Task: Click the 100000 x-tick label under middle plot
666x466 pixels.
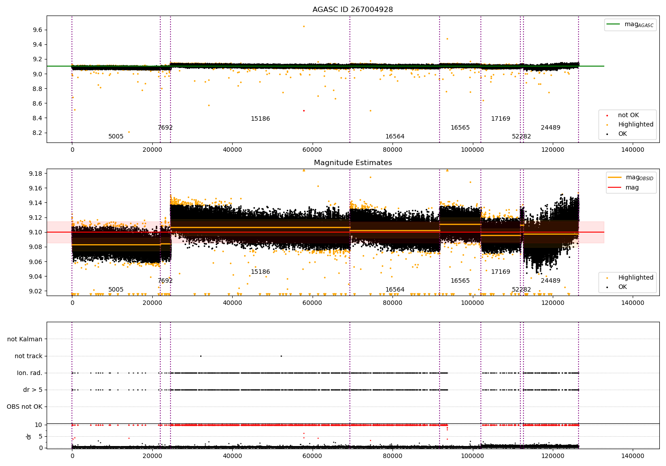Action: (472, 304)
